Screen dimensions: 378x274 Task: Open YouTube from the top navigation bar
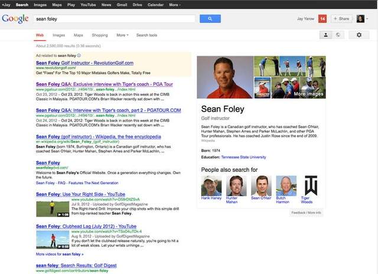88,4
